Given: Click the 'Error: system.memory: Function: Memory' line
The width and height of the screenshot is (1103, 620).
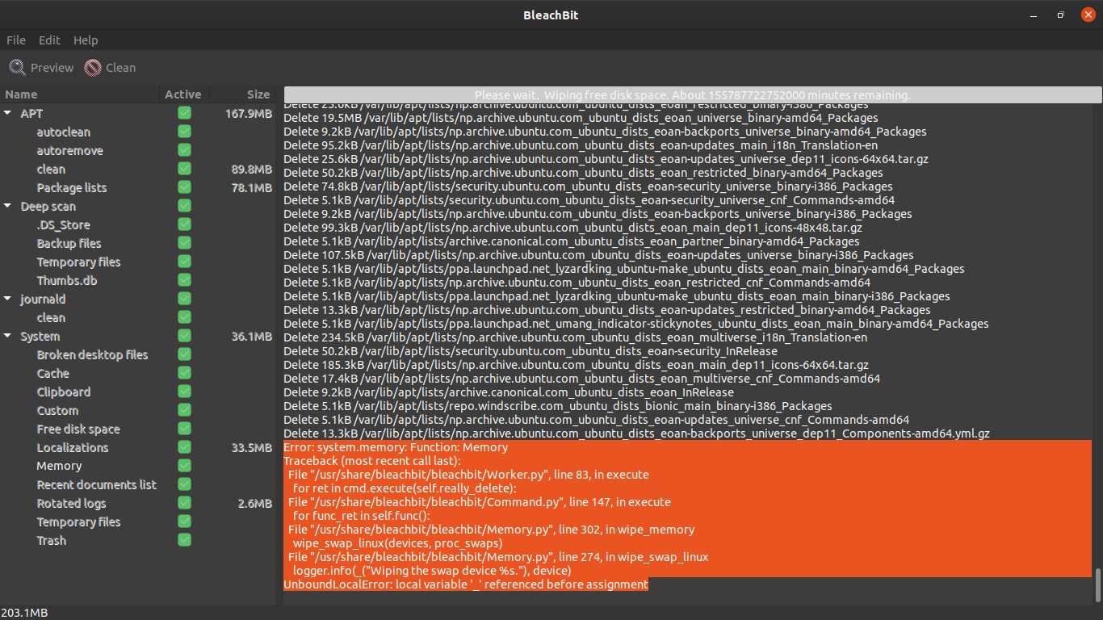Looking at the screenshot, I should click(396, 447).
